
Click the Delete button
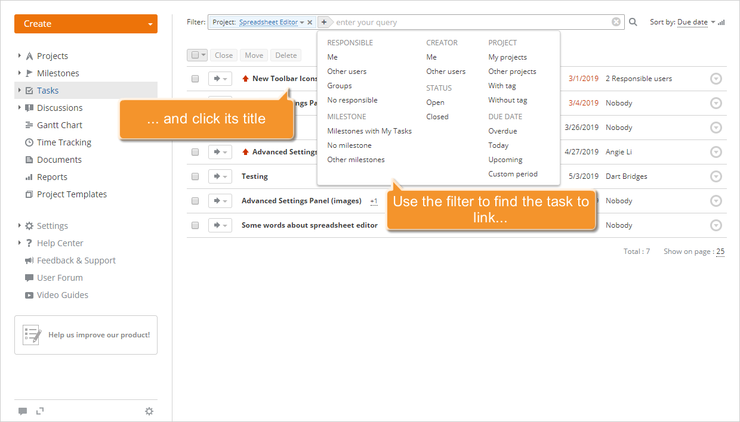coord(285,54)
